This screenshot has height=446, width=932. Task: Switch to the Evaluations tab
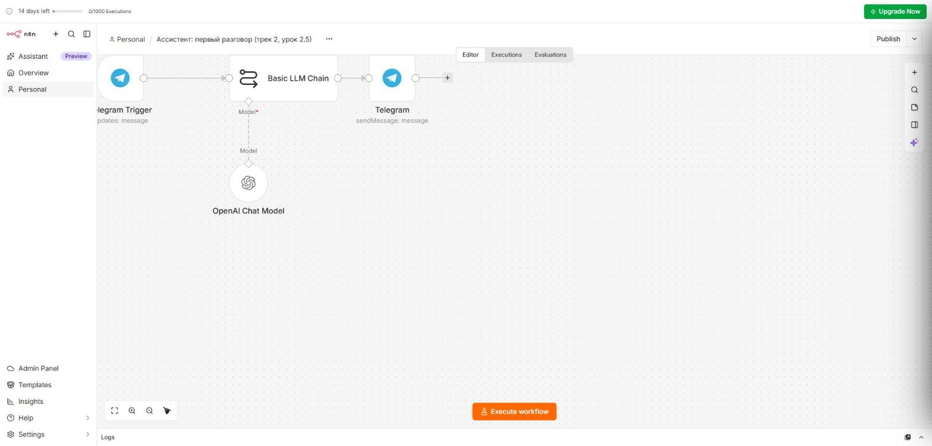point(550,55)
